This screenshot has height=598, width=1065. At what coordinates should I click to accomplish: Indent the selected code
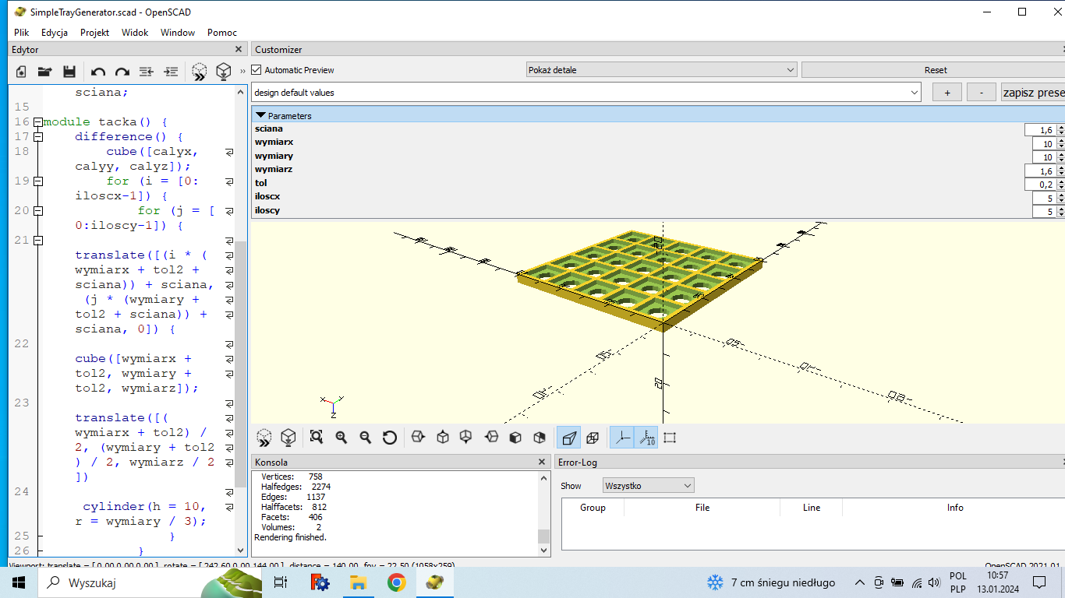coord(171,71)
